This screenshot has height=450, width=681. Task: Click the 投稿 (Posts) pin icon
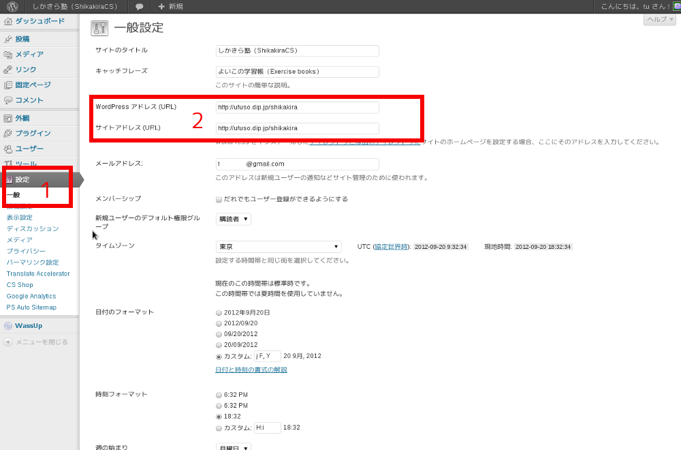click(x=8, y=40)
